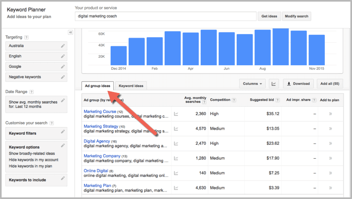Open the Digital Agency ad group link
Viewport: 352px width, 199px height.
(x=97, y=141)
